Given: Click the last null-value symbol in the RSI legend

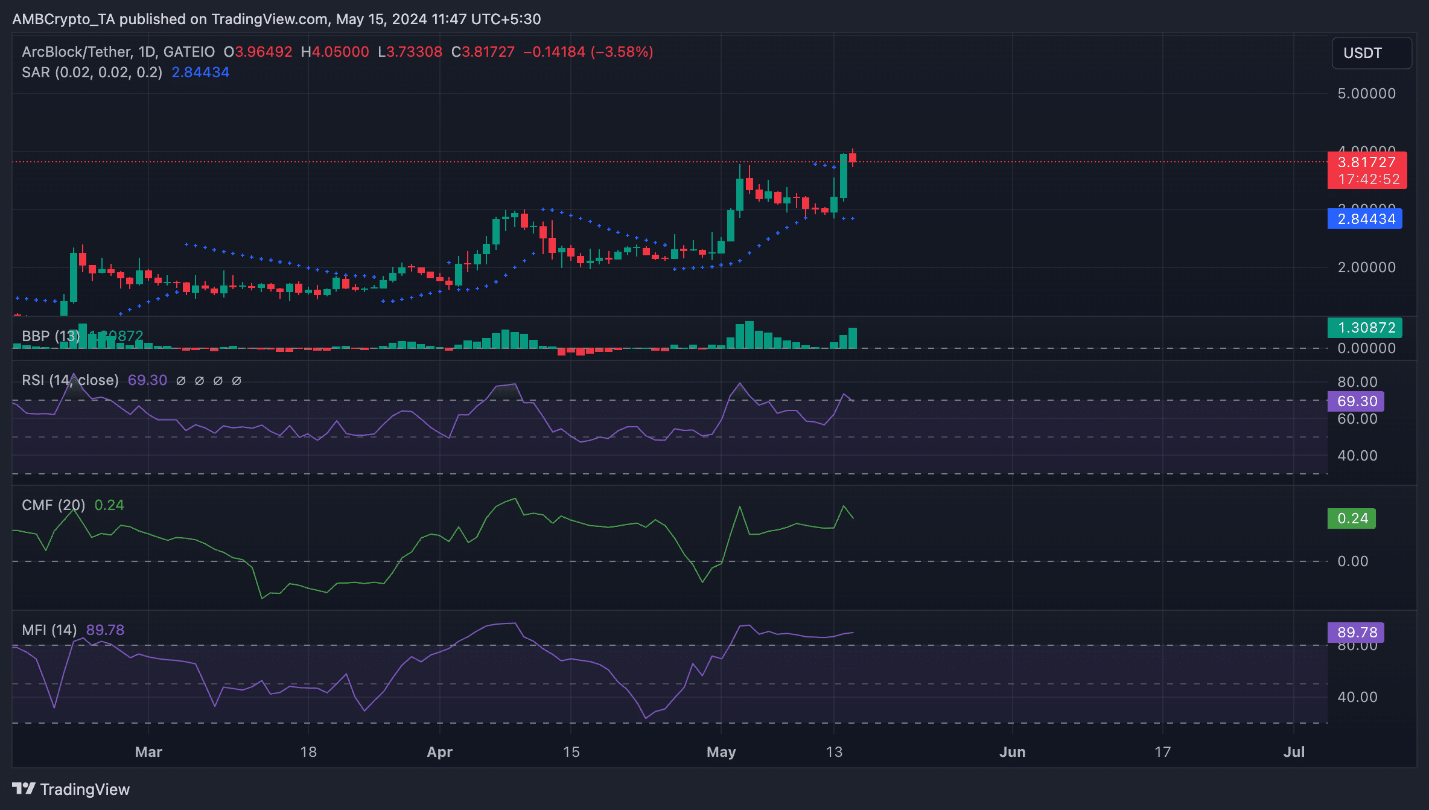Looking at the screenshot, I should (x=237, y=381).
